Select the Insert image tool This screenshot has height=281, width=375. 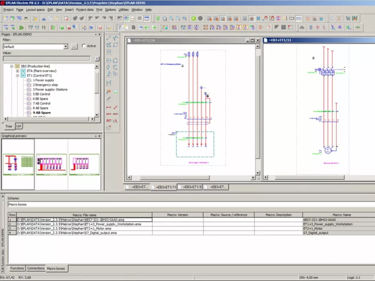point(115,92)
